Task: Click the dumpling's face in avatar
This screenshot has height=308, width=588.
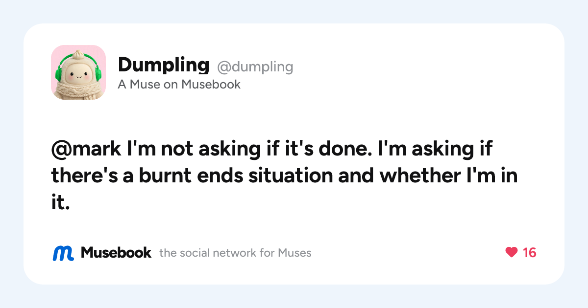Action: (78, 75)
